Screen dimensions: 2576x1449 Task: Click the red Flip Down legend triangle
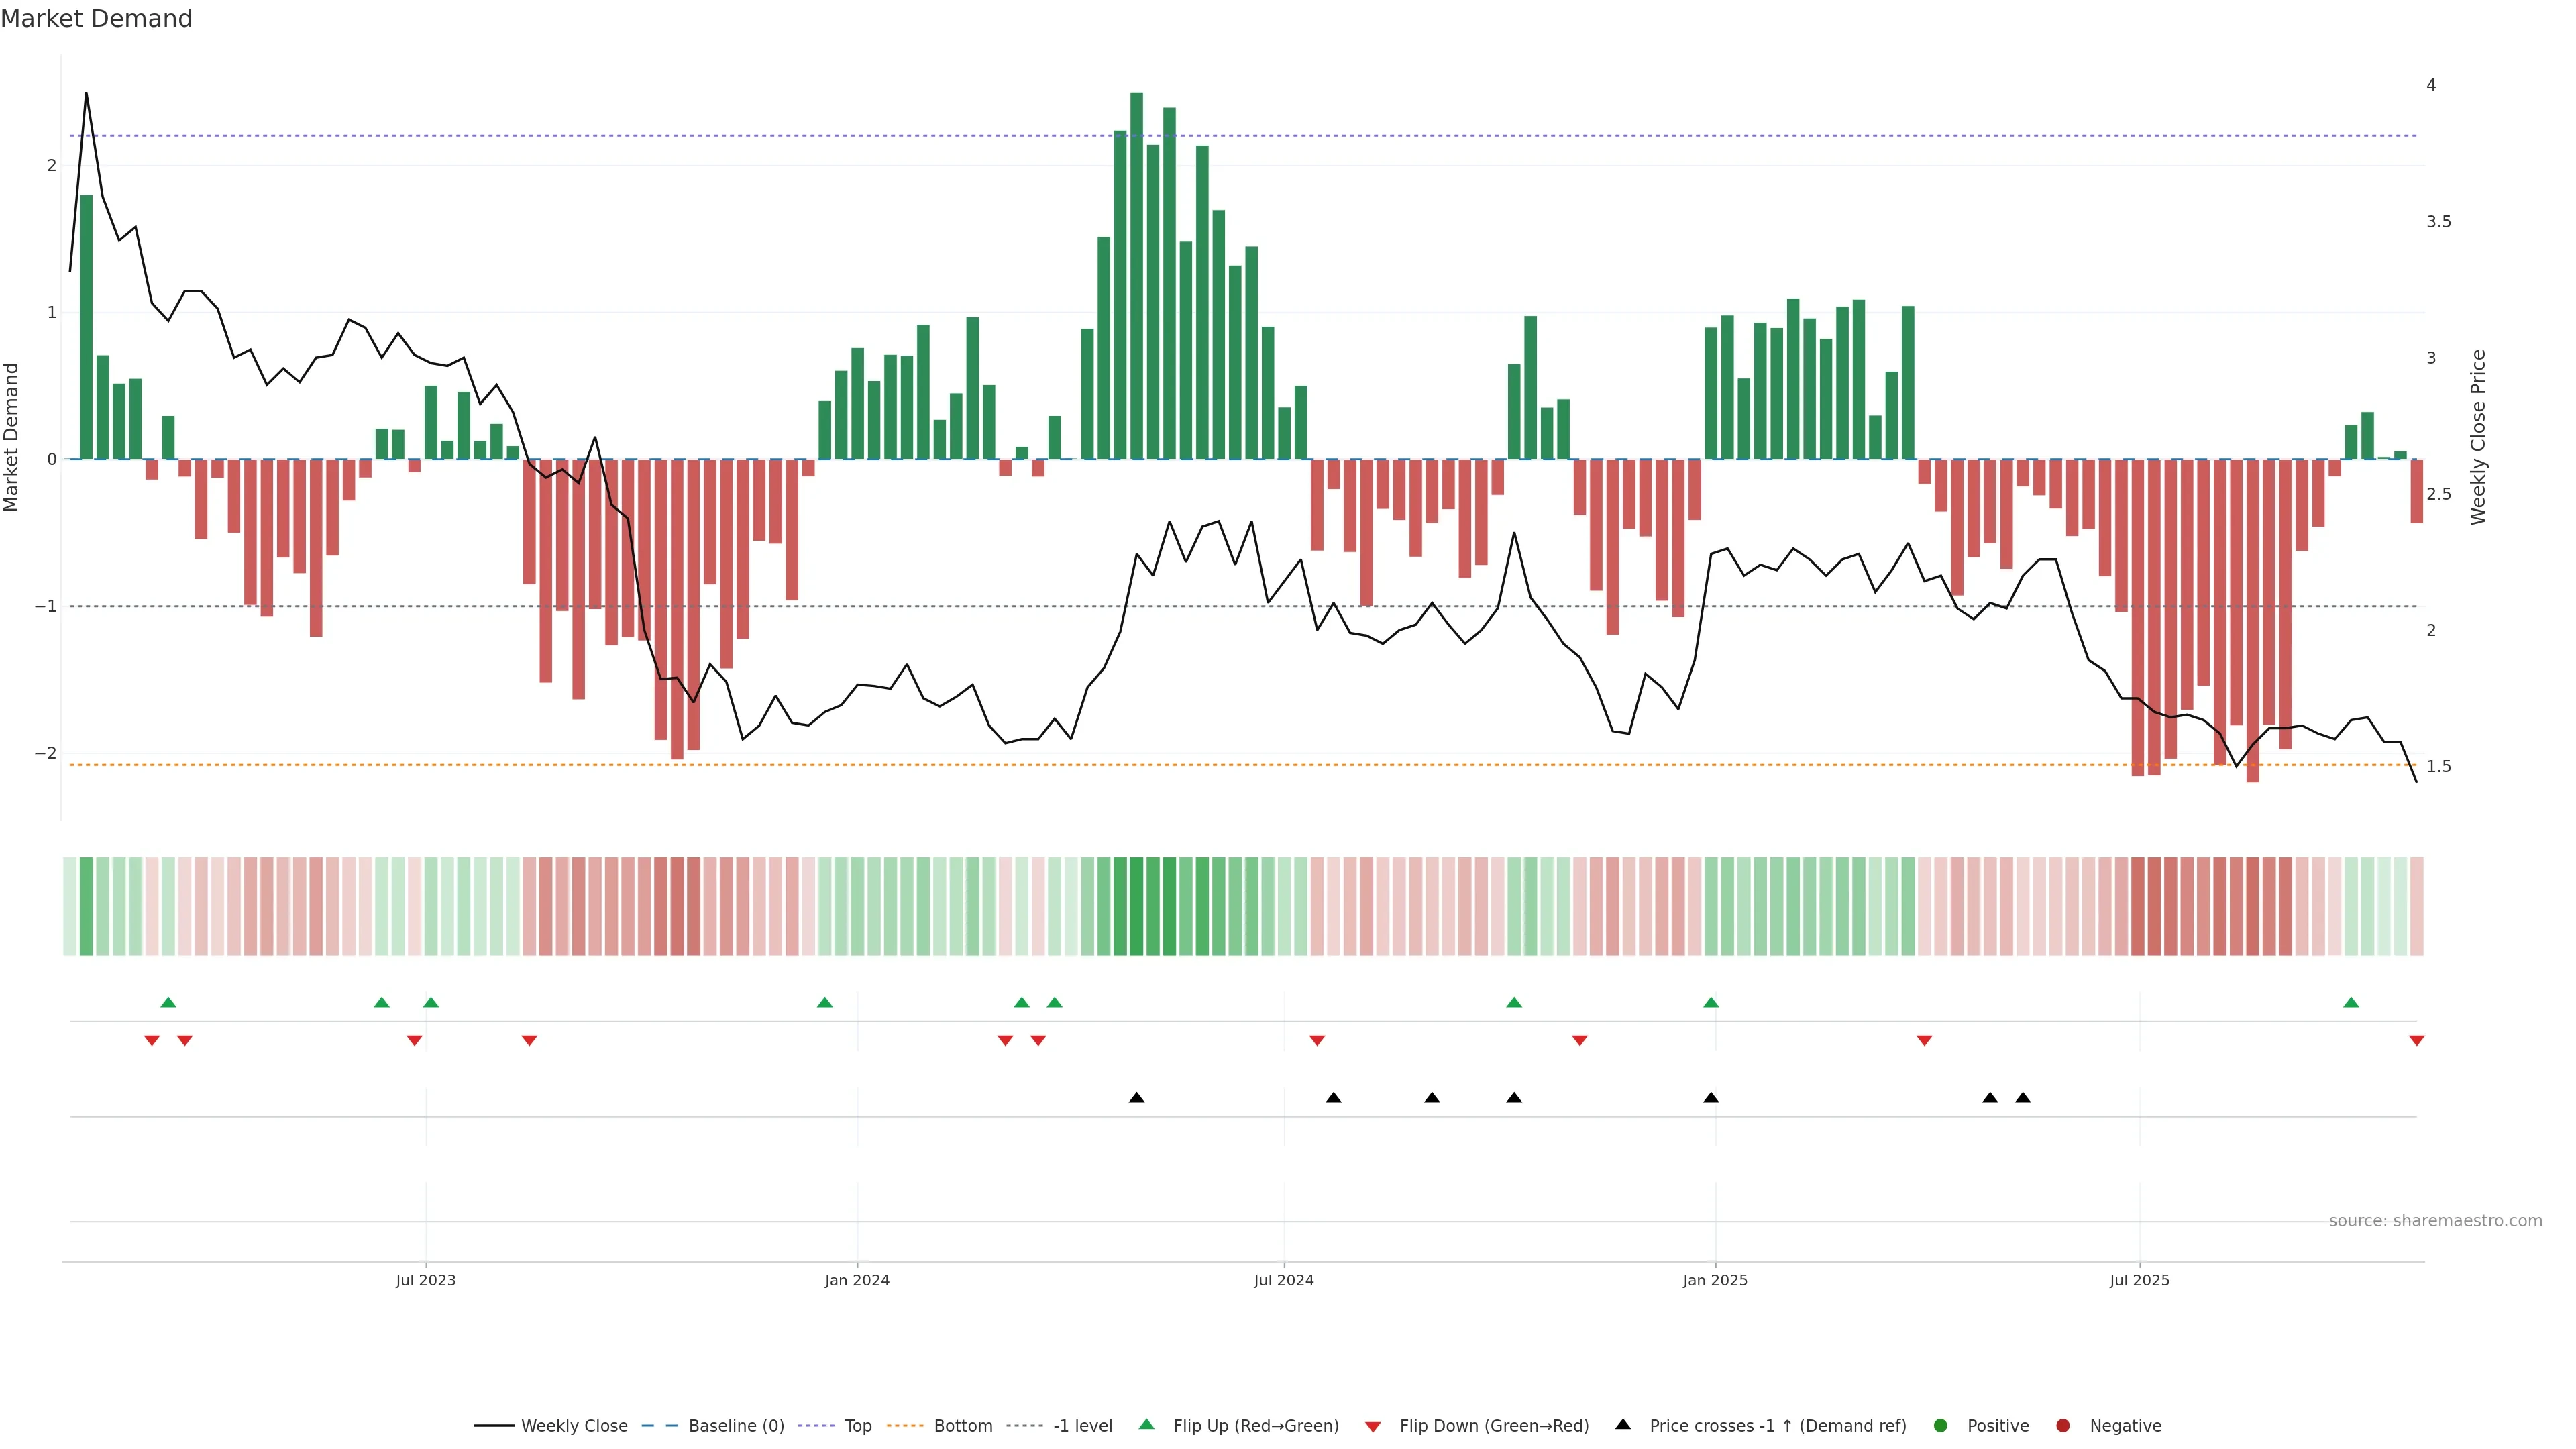click(x=1373, y=1426)
